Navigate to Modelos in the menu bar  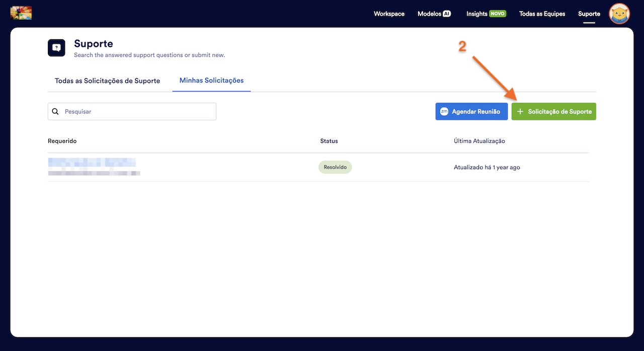[x=430, y=14]
